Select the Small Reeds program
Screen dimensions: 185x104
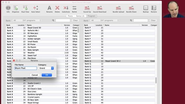coord(42,42)
